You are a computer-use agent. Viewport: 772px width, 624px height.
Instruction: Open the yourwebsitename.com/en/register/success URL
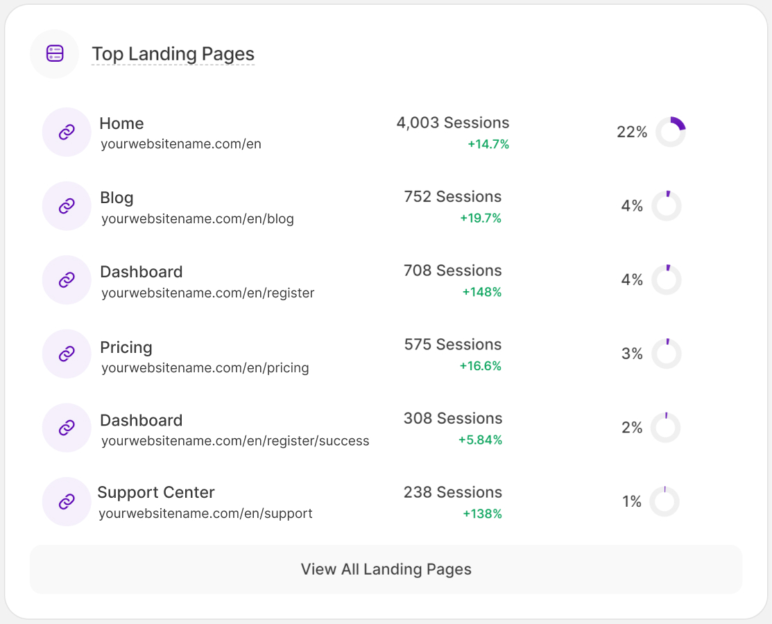point(235,441)
